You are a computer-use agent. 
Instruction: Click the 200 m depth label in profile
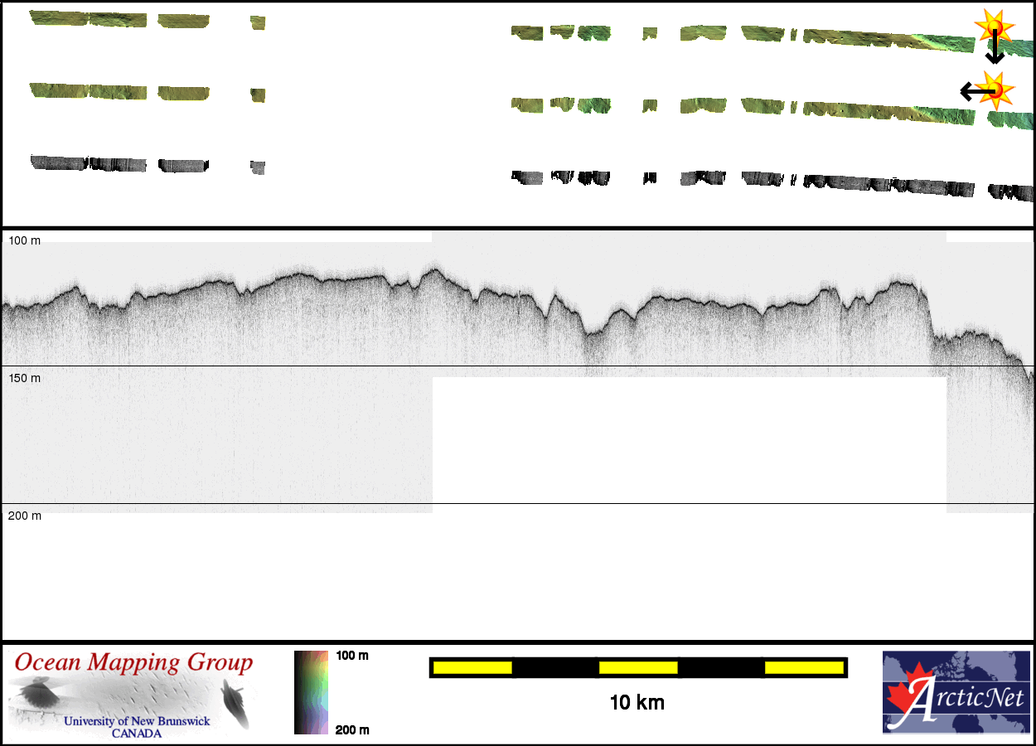(x=24, y=516)
